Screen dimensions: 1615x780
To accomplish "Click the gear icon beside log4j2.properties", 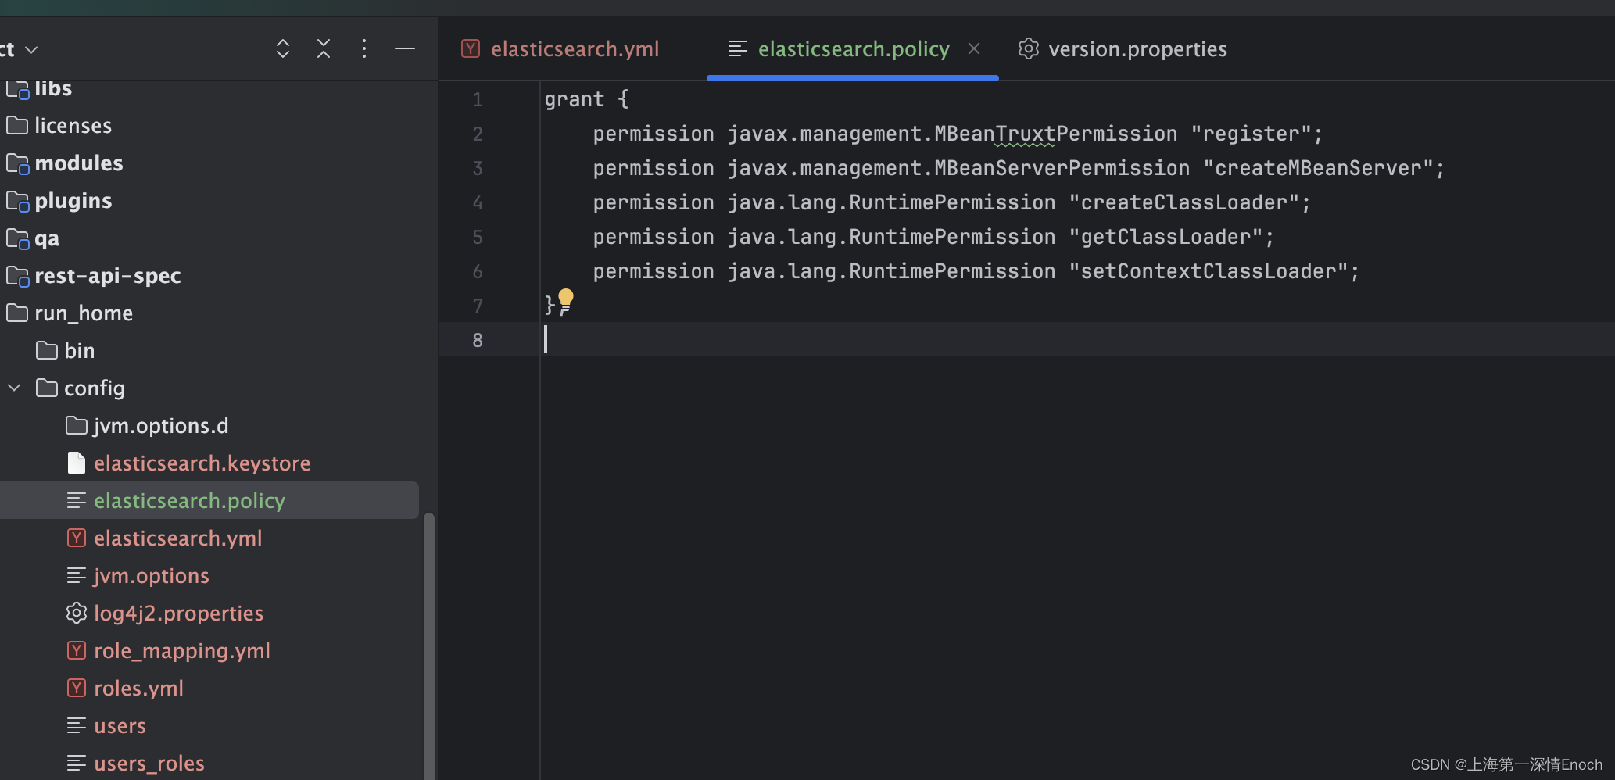I will [76, 613].
